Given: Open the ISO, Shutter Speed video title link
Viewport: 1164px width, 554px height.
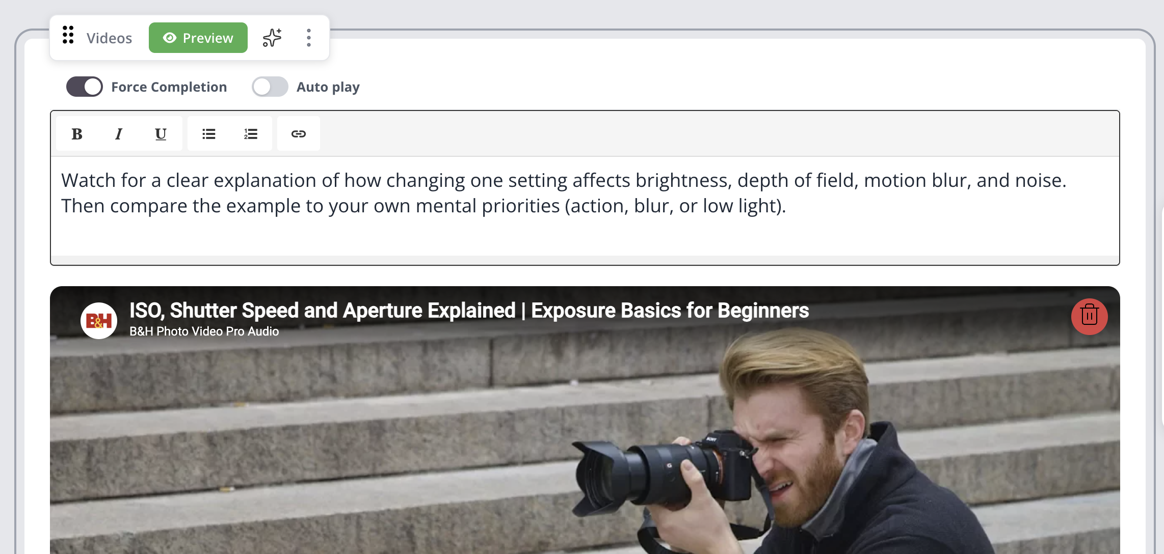Looking at the screenshot, I should point(469,310).
